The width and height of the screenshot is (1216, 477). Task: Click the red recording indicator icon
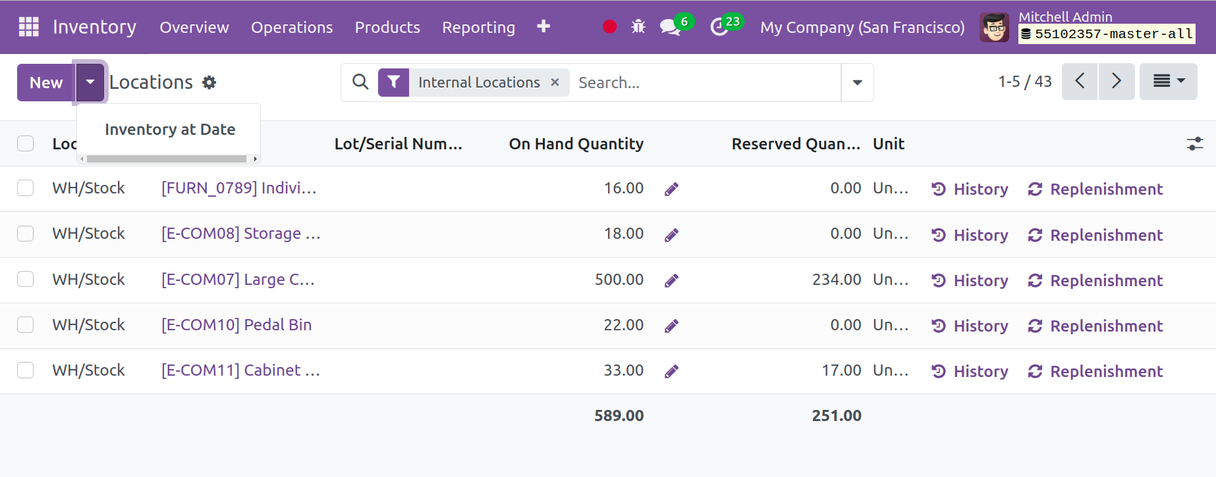(609, 27)
